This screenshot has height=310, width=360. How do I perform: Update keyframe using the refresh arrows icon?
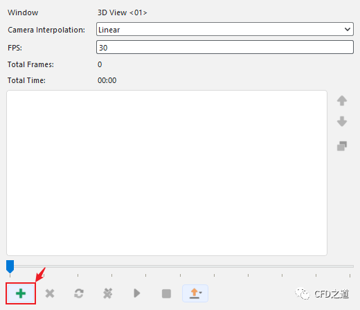[79, 293]
